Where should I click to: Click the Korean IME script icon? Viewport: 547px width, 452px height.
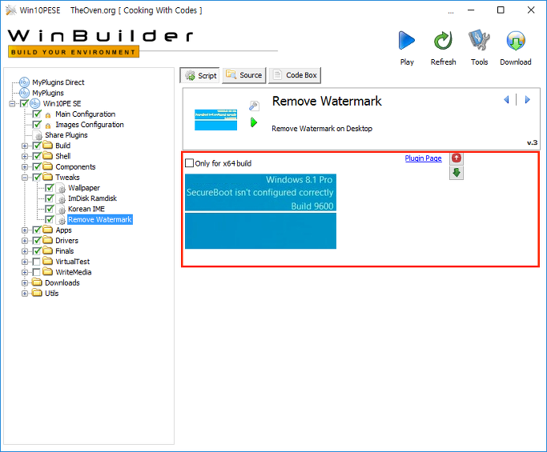point(61,209)
